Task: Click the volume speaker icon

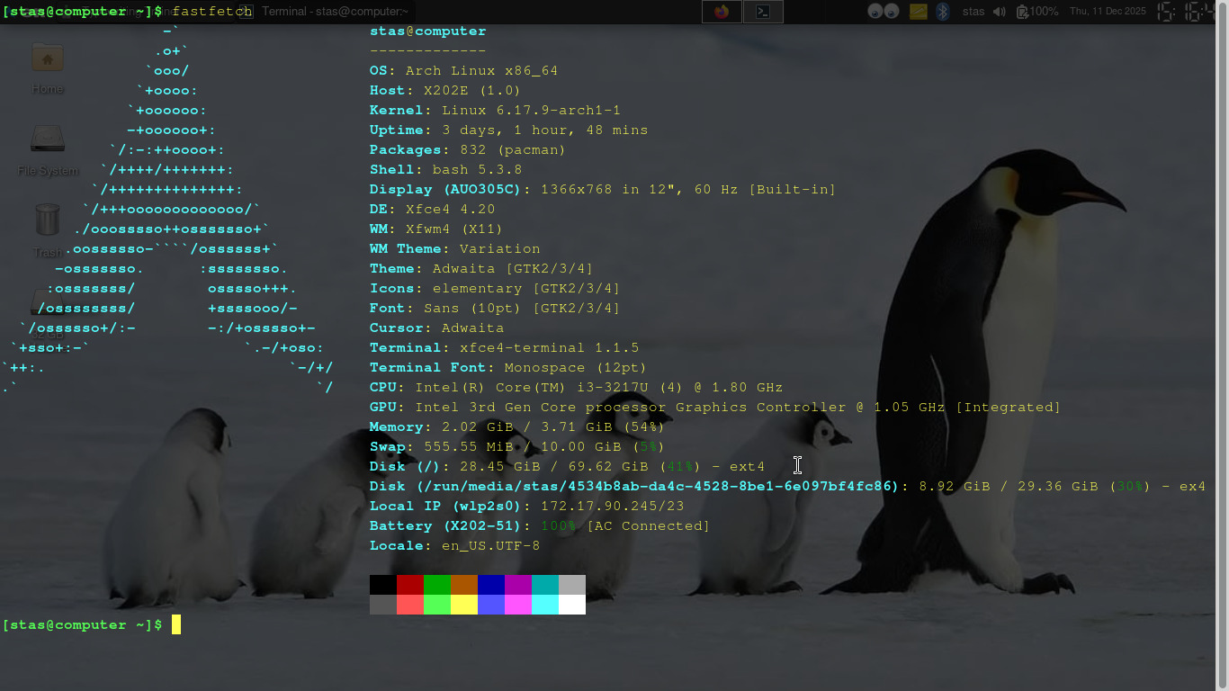Action: point(999,12)
